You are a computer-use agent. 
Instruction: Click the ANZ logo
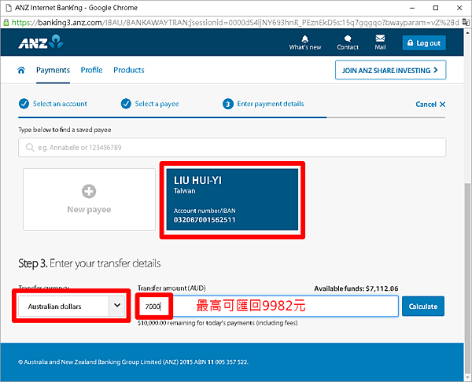[41, 42]
